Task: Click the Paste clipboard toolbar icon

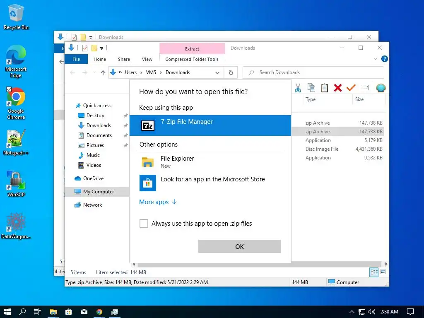Action: click(325, 88)
